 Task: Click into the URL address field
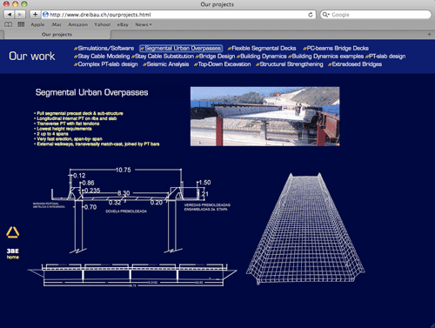point(177,15)
